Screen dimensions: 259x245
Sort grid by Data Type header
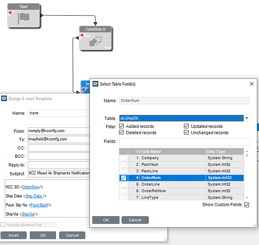(225, 151)
